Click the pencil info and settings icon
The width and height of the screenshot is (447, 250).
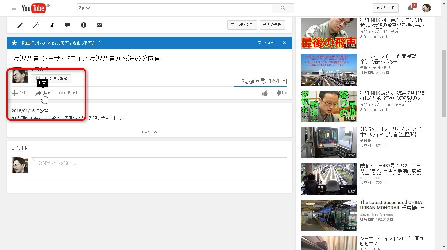20,25
